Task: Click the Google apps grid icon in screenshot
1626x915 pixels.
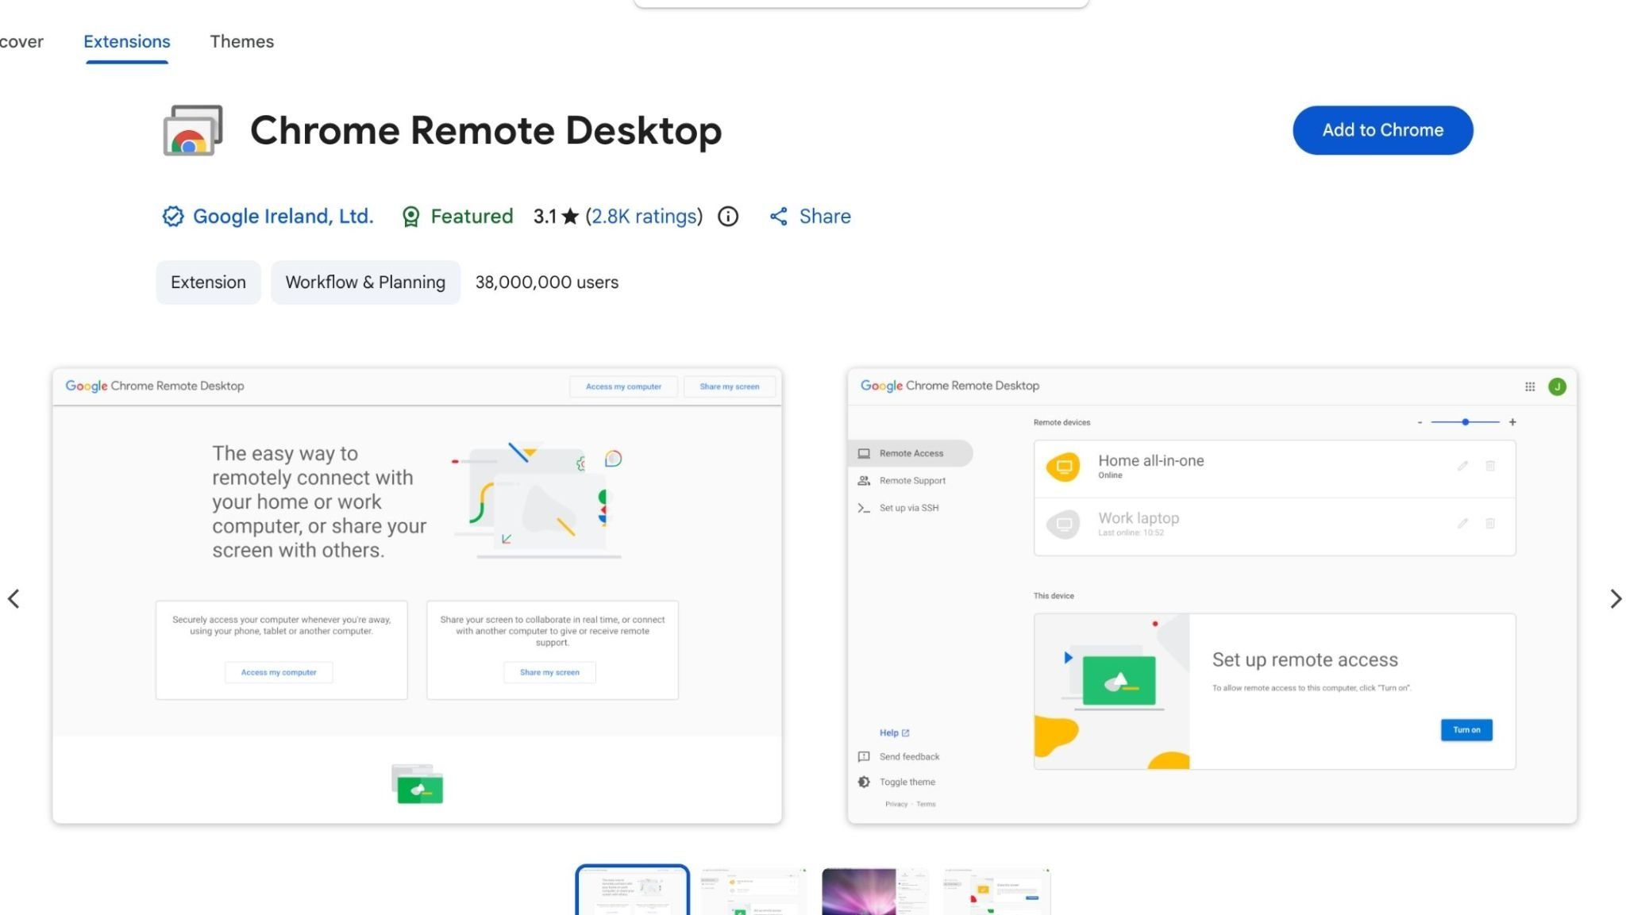Action: (1530, 386)
